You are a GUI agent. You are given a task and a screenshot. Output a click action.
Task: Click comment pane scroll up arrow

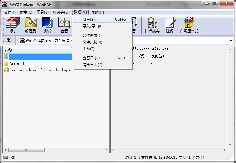pos(230,49)
